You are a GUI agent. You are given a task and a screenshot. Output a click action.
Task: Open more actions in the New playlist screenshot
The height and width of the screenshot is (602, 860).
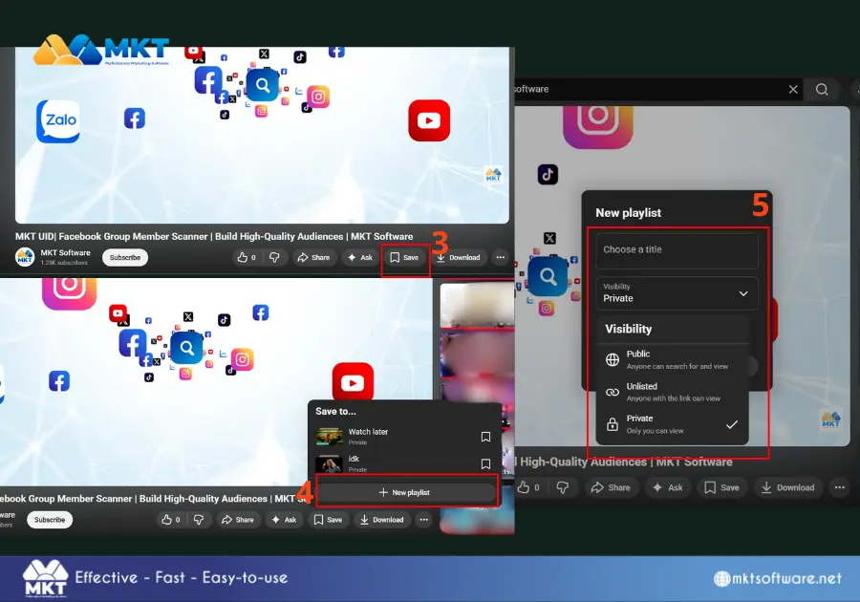pos(840,487)
